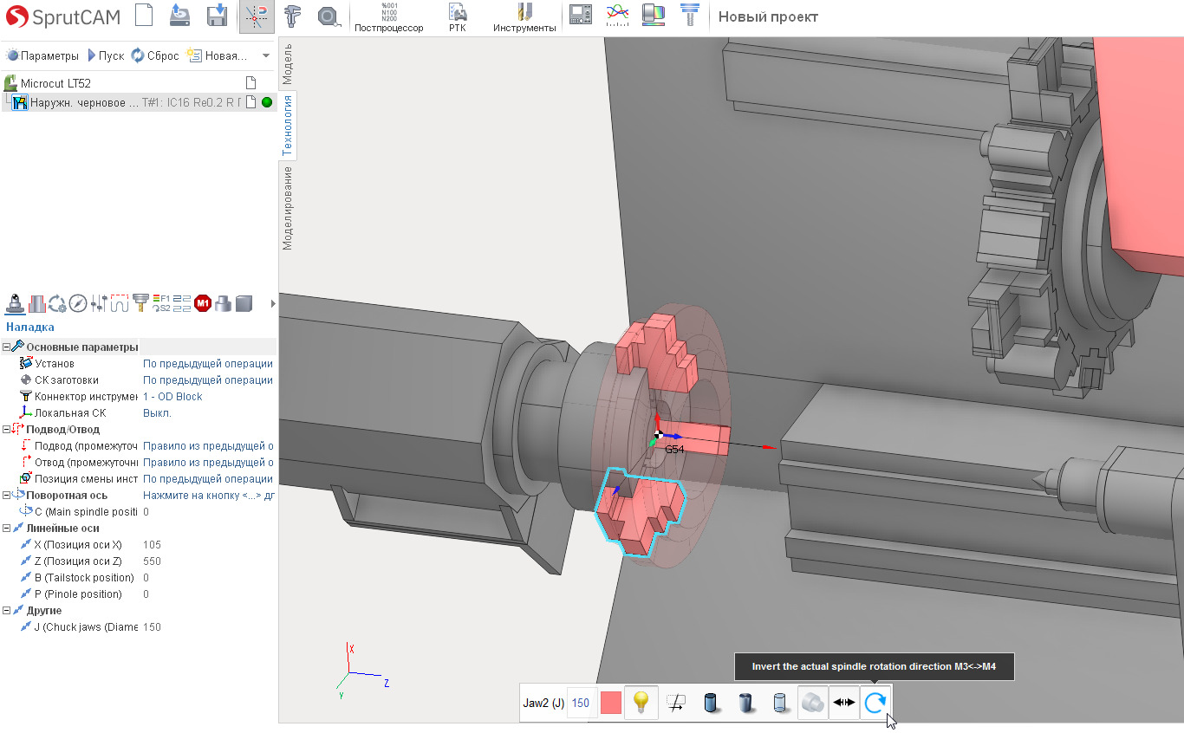The width and height of the screenshot is (1184, 733).
Task: Open the blue stacked lines parameter tab
Action: [x=182, y=303]
